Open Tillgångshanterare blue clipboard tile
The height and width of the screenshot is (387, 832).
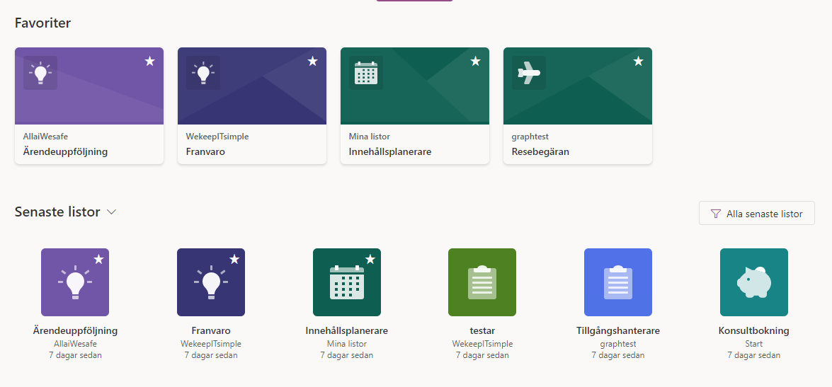(618, 282)
